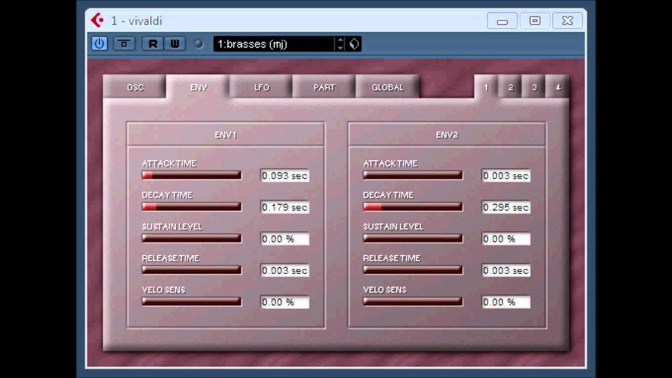
Task: Click the ENV2 Attack Time slider
Action: (x=413, y=175)
